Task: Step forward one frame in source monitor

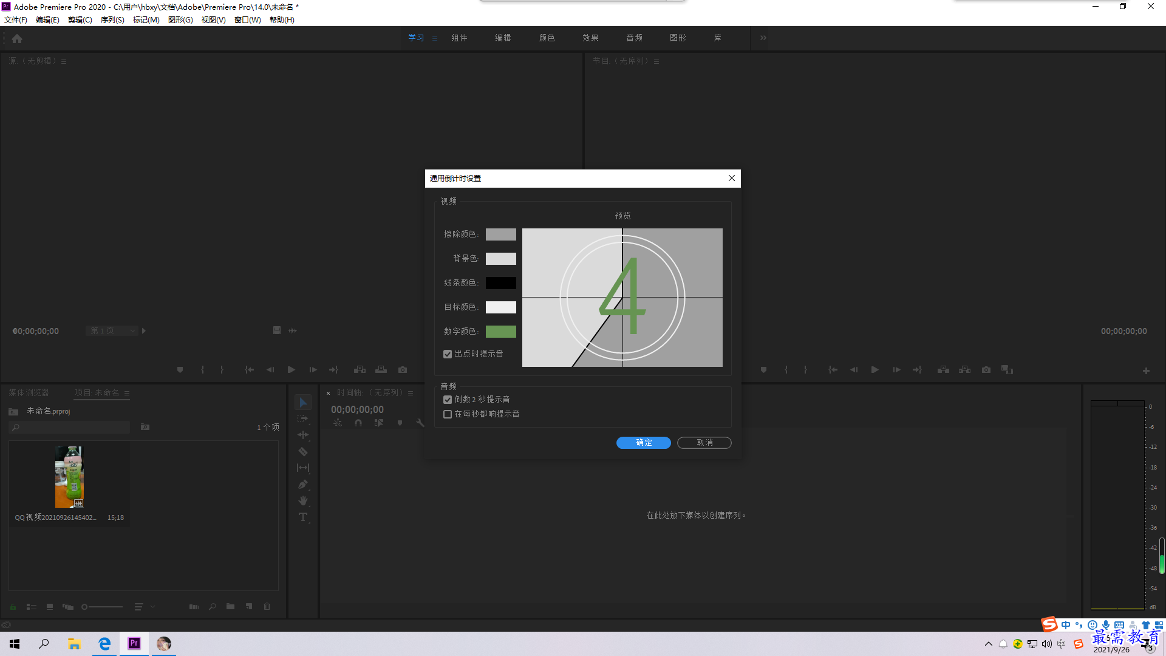Action: 313,370
